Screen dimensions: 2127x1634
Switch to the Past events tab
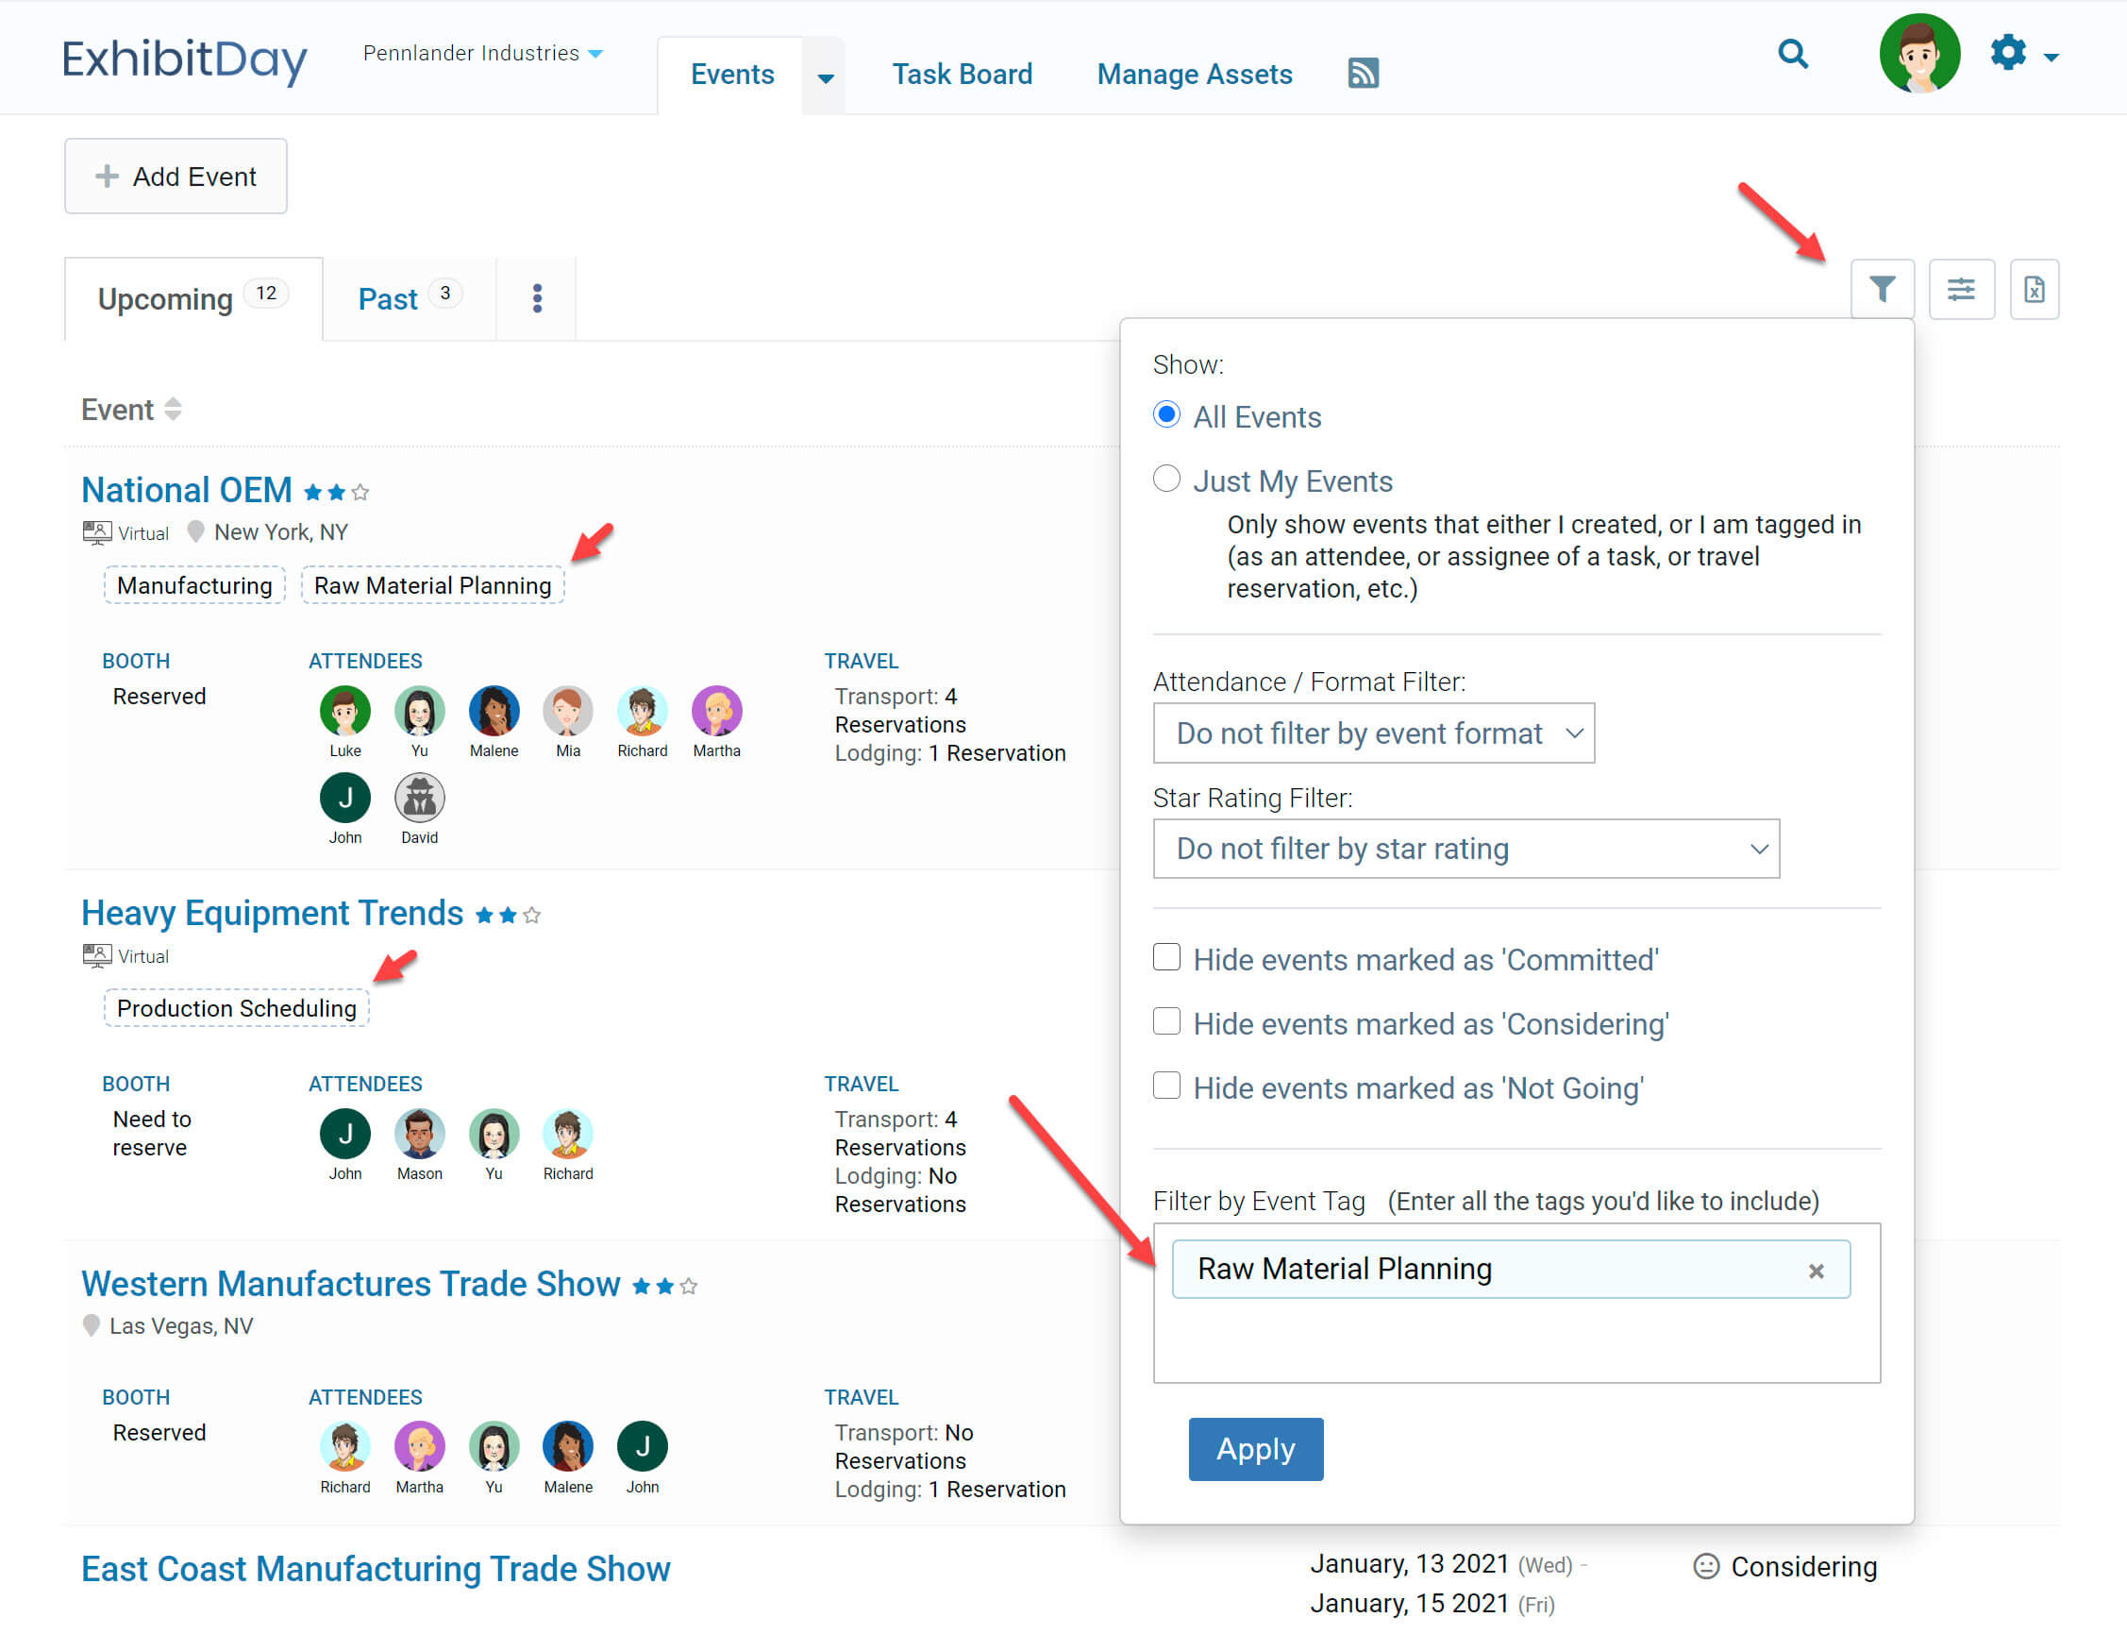coord(388,298)
